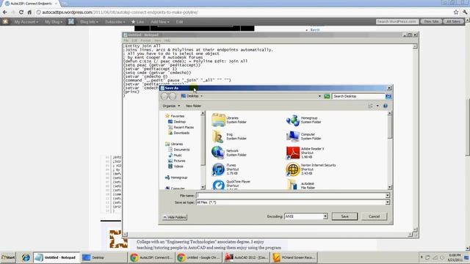This screenshot has height=264, width=470.
Task: Open the view options dropdown arrow
Action: pos(377,106)
